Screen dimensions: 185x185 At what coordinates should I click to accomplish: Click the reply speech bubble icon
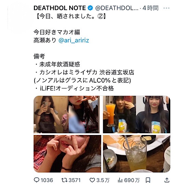37,180
